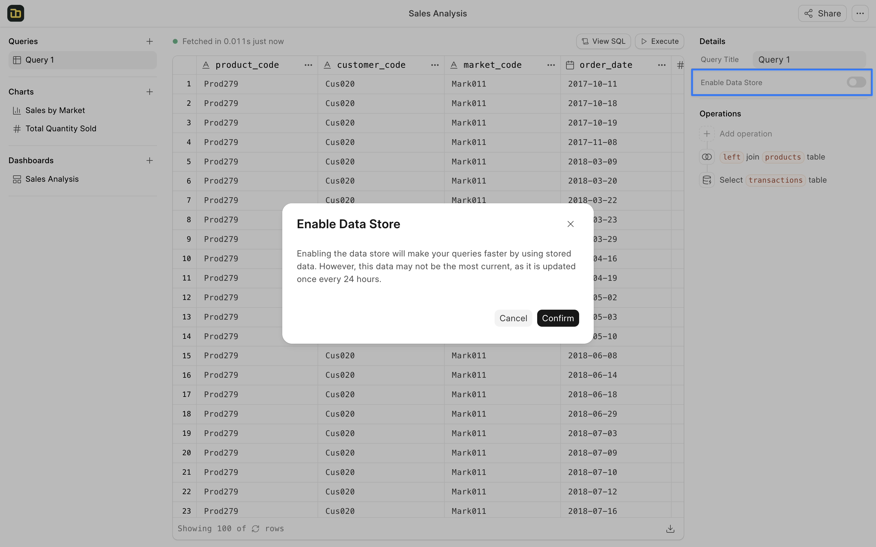Click Add operation text
This screenshot has width=876, height=547.
(x=746, y=134)
